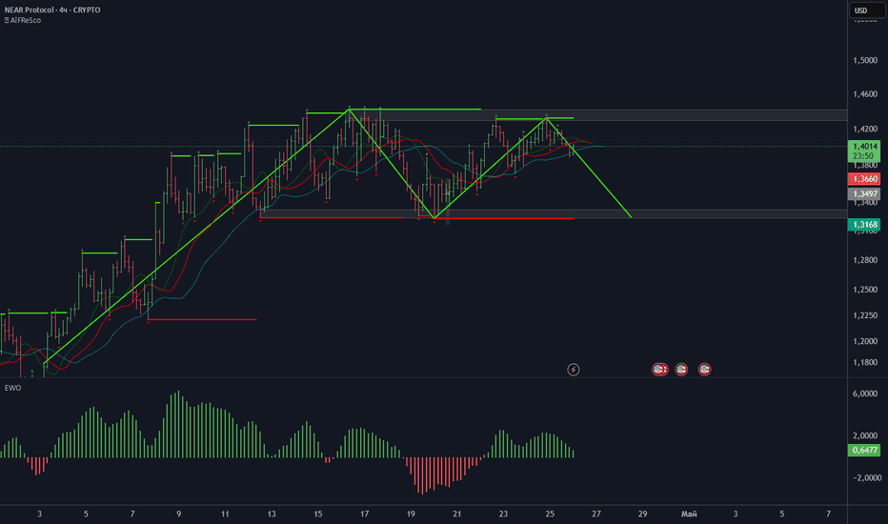
Task: Click the NEAR Protocol symbol title
Action: click(52, 10)
